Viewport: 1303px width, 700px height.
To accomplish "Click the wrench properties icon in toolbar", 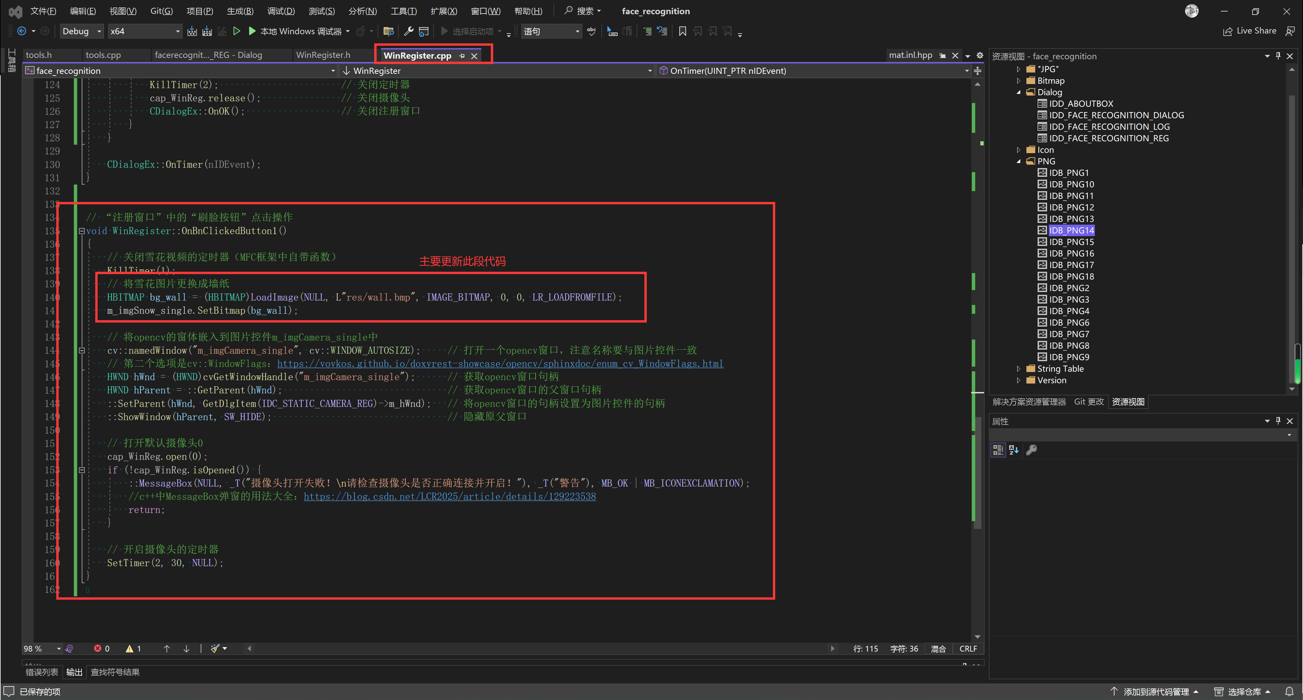I will (x=408, y=32).
